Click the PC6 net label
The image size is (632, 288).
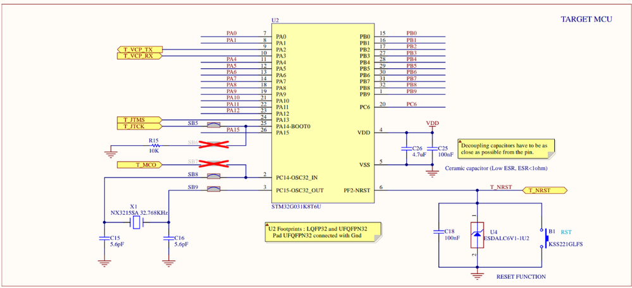coord(411,104)
